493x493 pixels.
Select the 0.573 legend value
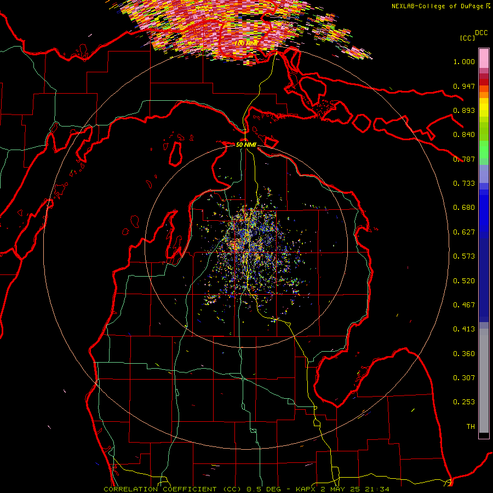point(464,256)
